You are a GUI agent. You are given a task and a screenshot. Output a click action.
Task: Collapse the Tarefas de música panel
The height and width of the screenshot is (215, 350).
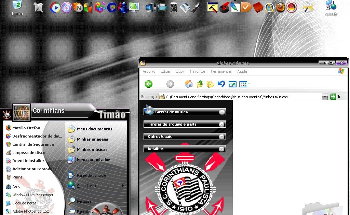click(221, 112)
